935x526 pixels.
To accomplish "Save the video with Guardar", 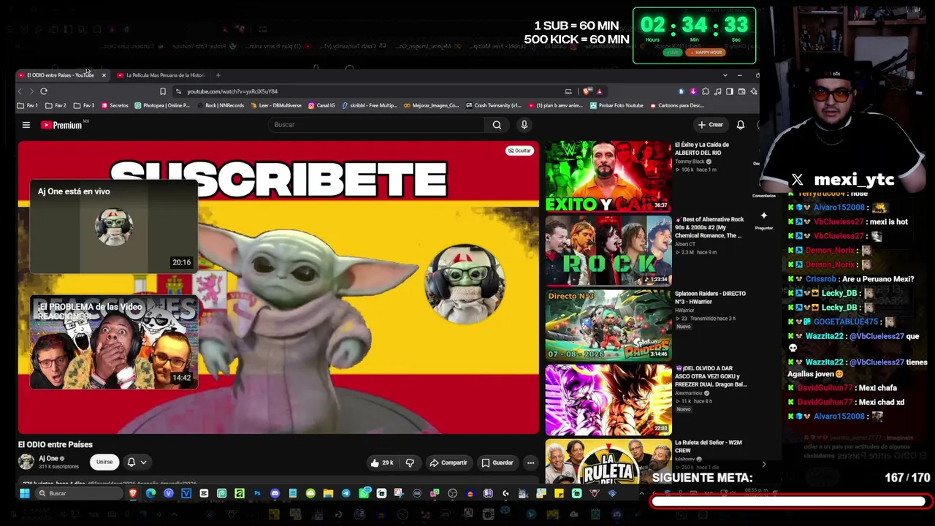I will (x=497, y=462).
